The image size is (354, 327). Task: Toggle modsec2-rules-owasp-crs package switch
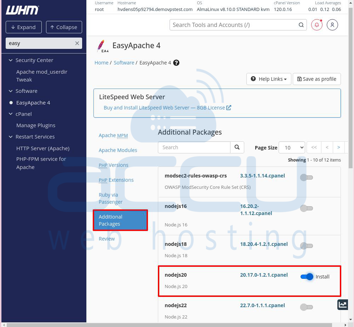pos(306,177)
